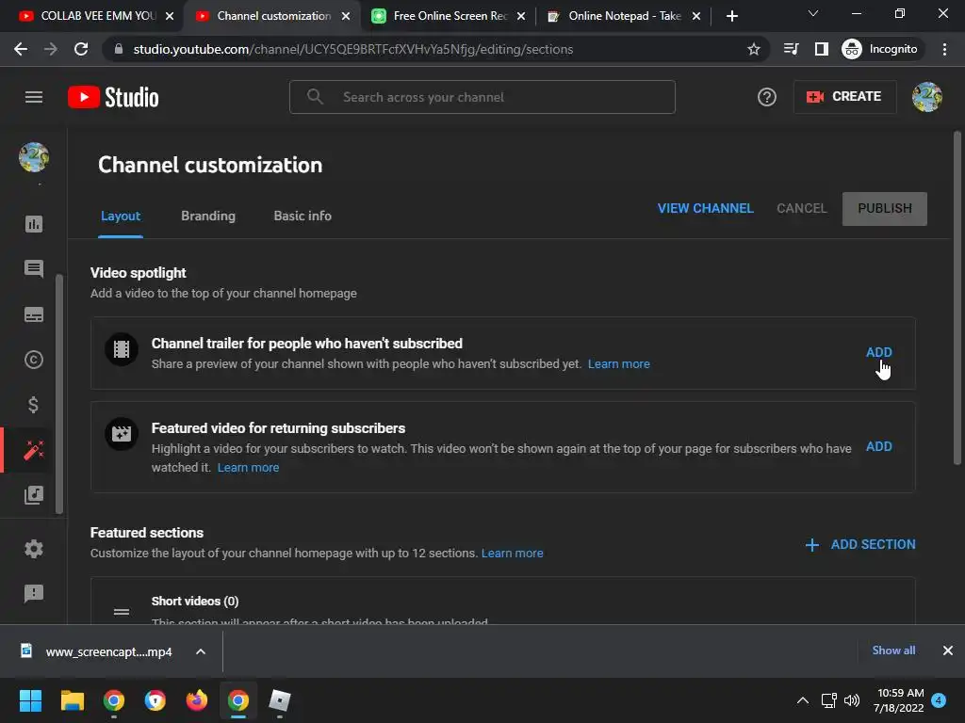The image size is (965, 723).
Task: Expand download options for www_screencapt mp4
Action: 201,651
